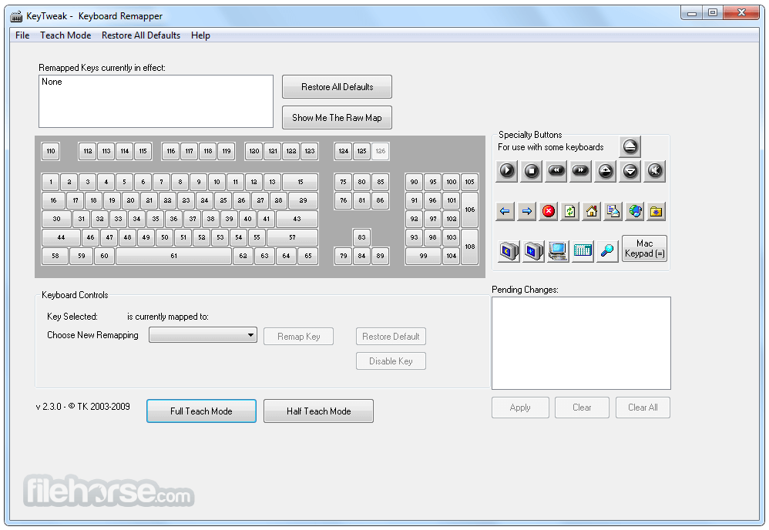This screenshot has width=769, height=530.
Task: Click the My Computer specialty icon
Action: pyautogui.click(x=558, y=251)
